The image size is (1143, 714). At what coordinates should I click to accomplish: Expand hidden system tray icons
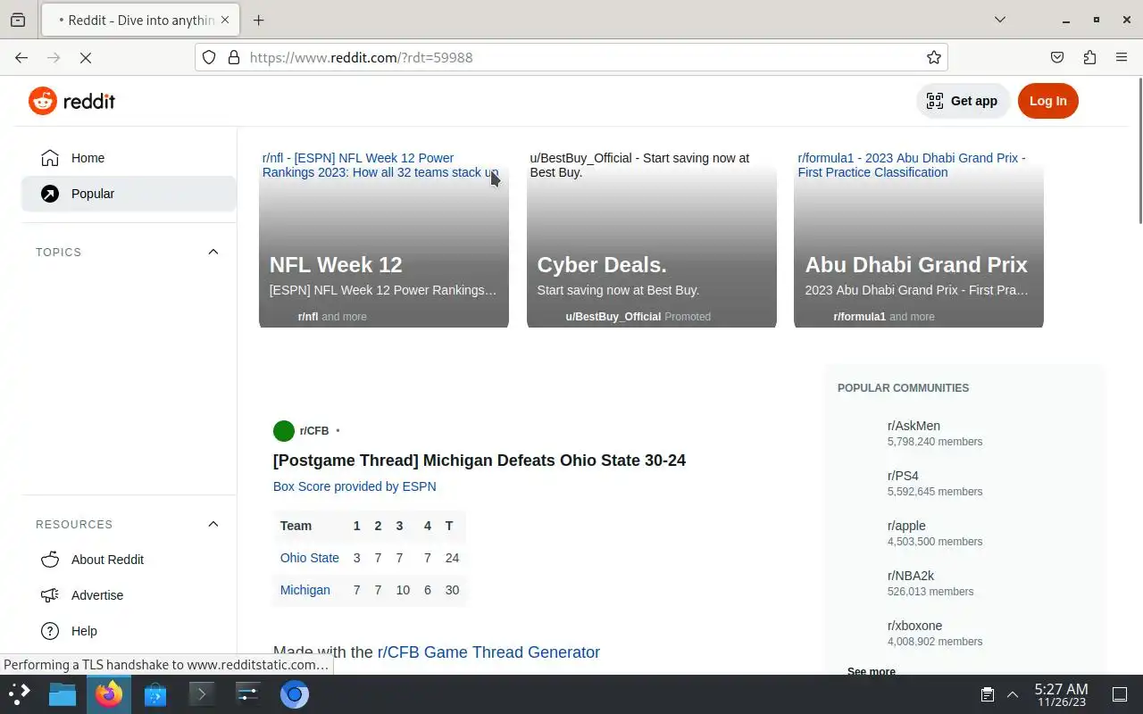pyautogui.click(x=1013, y=694)
